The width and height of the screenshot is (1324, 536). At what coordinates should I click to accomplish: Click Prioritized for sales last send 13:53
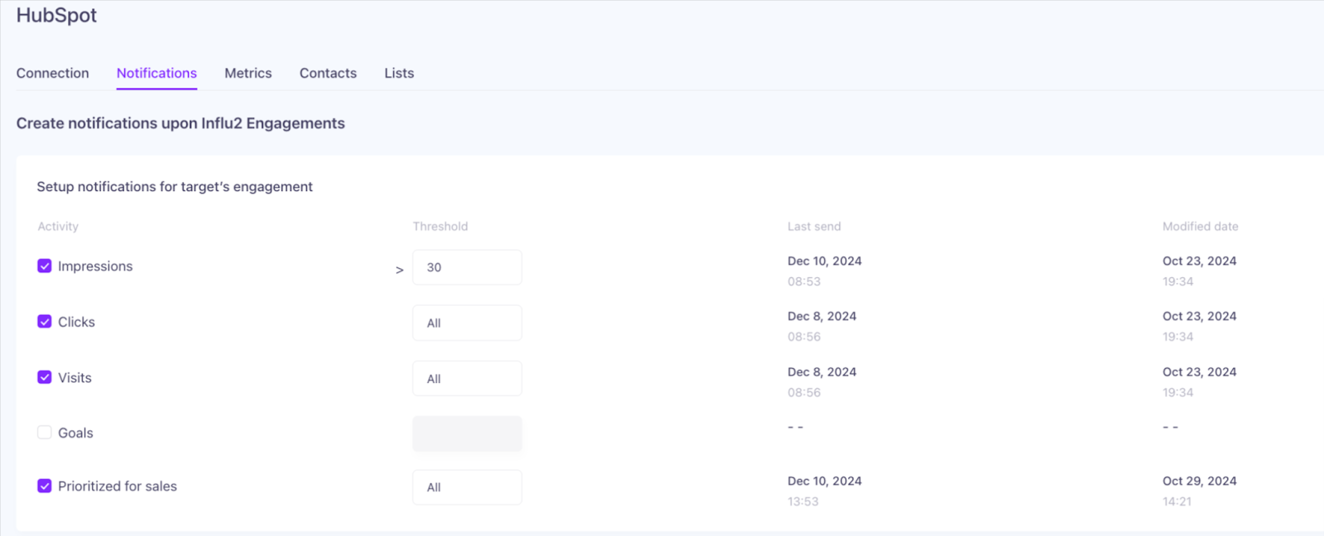[x=803, y=501]
